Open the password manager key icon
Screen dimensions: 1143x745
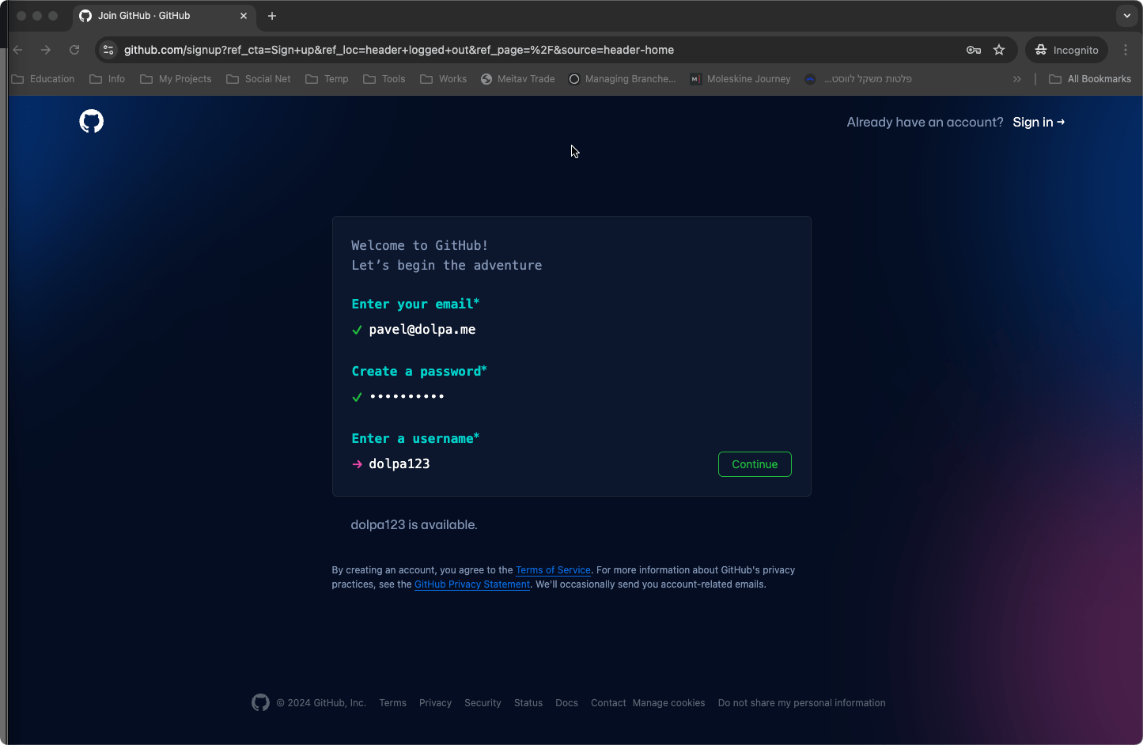click(974, 50)
